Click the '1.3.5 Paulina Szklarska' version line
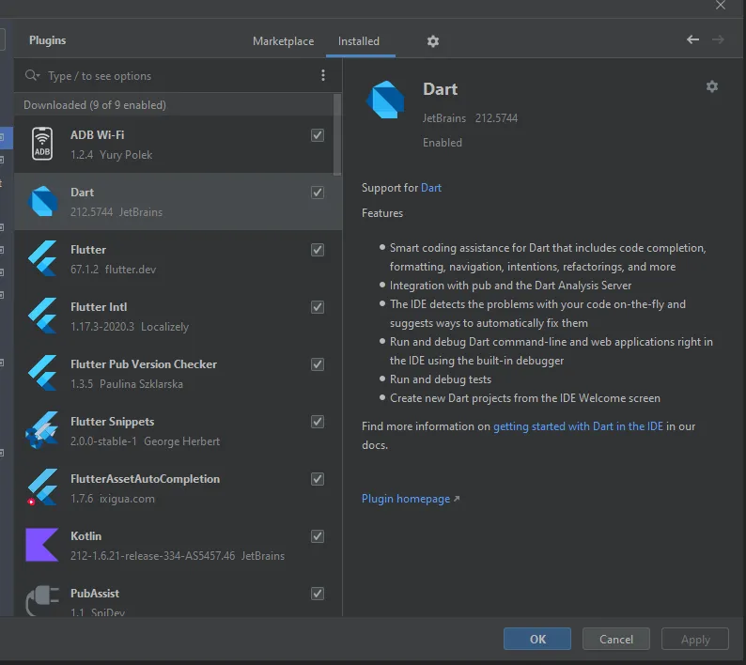746x665 pixels. pos(127,384)
